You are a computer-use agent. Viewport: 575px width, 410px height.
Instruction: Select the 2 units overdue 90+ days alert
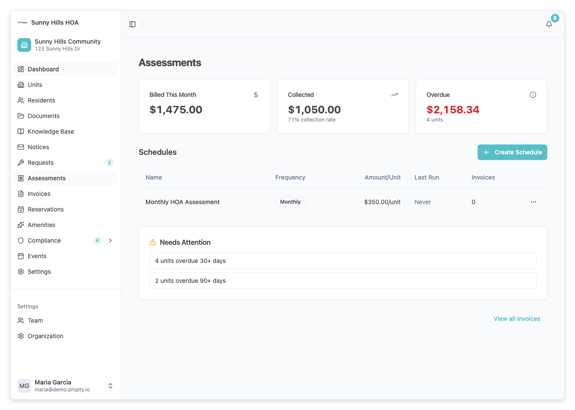pos(343,280)
